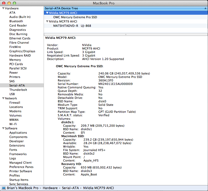208x191 pixels.
Task: Click NVidia MCP79 AHCI in path bar
Action: 99,188
